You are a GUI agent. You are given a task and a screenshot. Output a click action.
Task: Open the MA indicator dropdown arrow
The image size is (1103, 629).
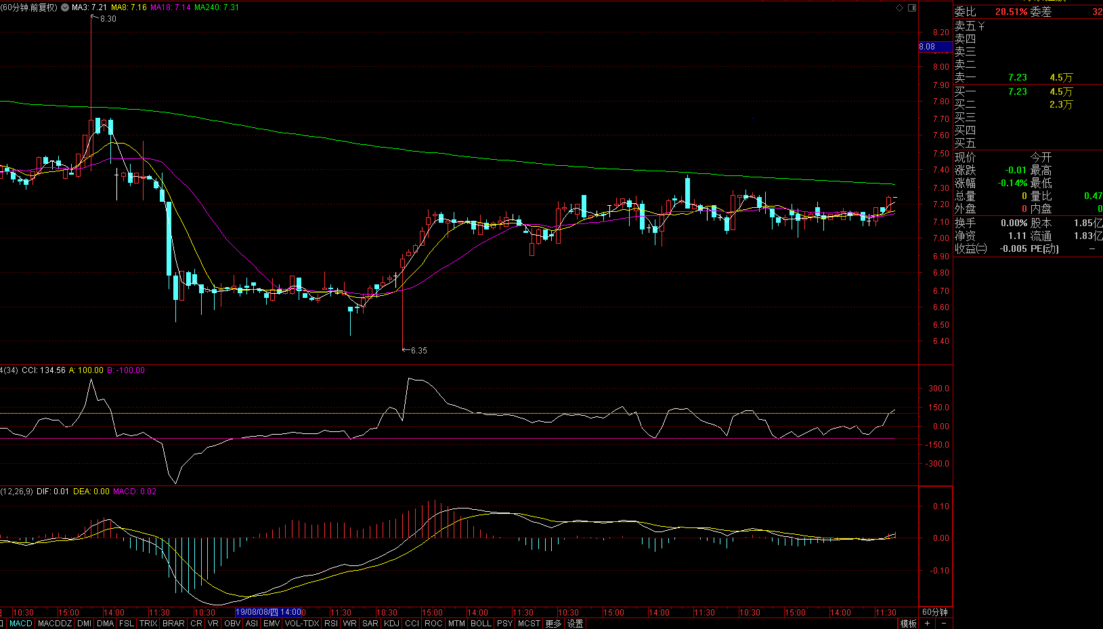[x=64, y=7]
